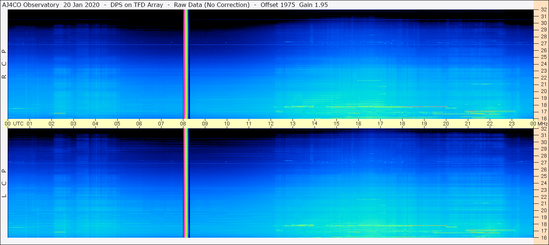Click the 27 MHz tick of RCP panel

coord(543,43)
